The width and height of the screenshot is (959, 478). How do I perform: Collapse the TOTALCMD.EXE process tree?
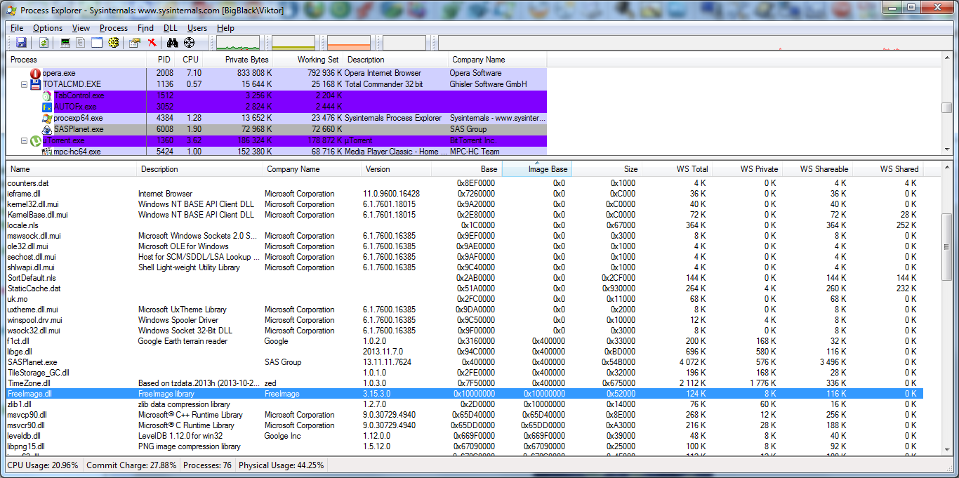pyautogui.click(x=25, y=84)
